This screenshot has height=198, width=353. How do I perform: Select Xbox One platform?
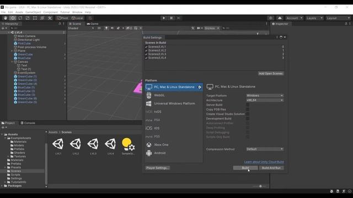click(x=174, y=145)
